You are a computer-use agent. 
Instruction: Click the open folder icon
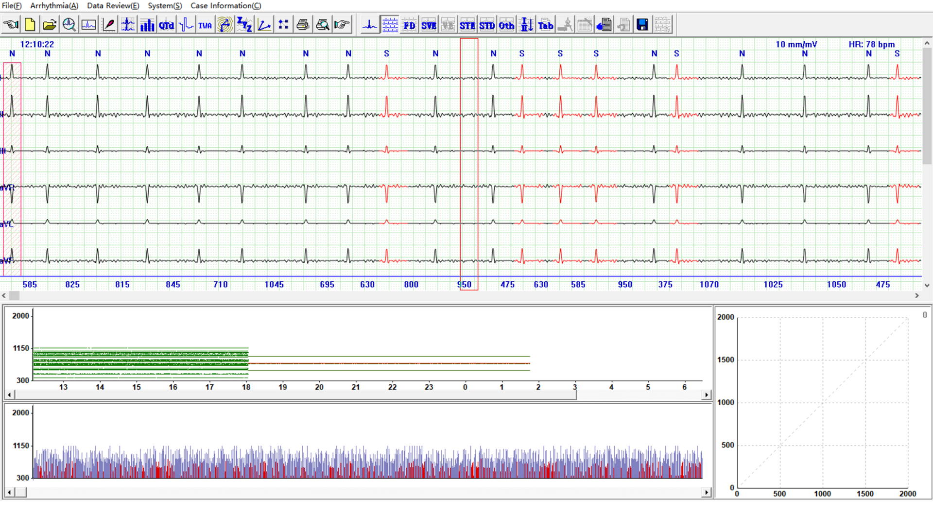click(49, 25)
